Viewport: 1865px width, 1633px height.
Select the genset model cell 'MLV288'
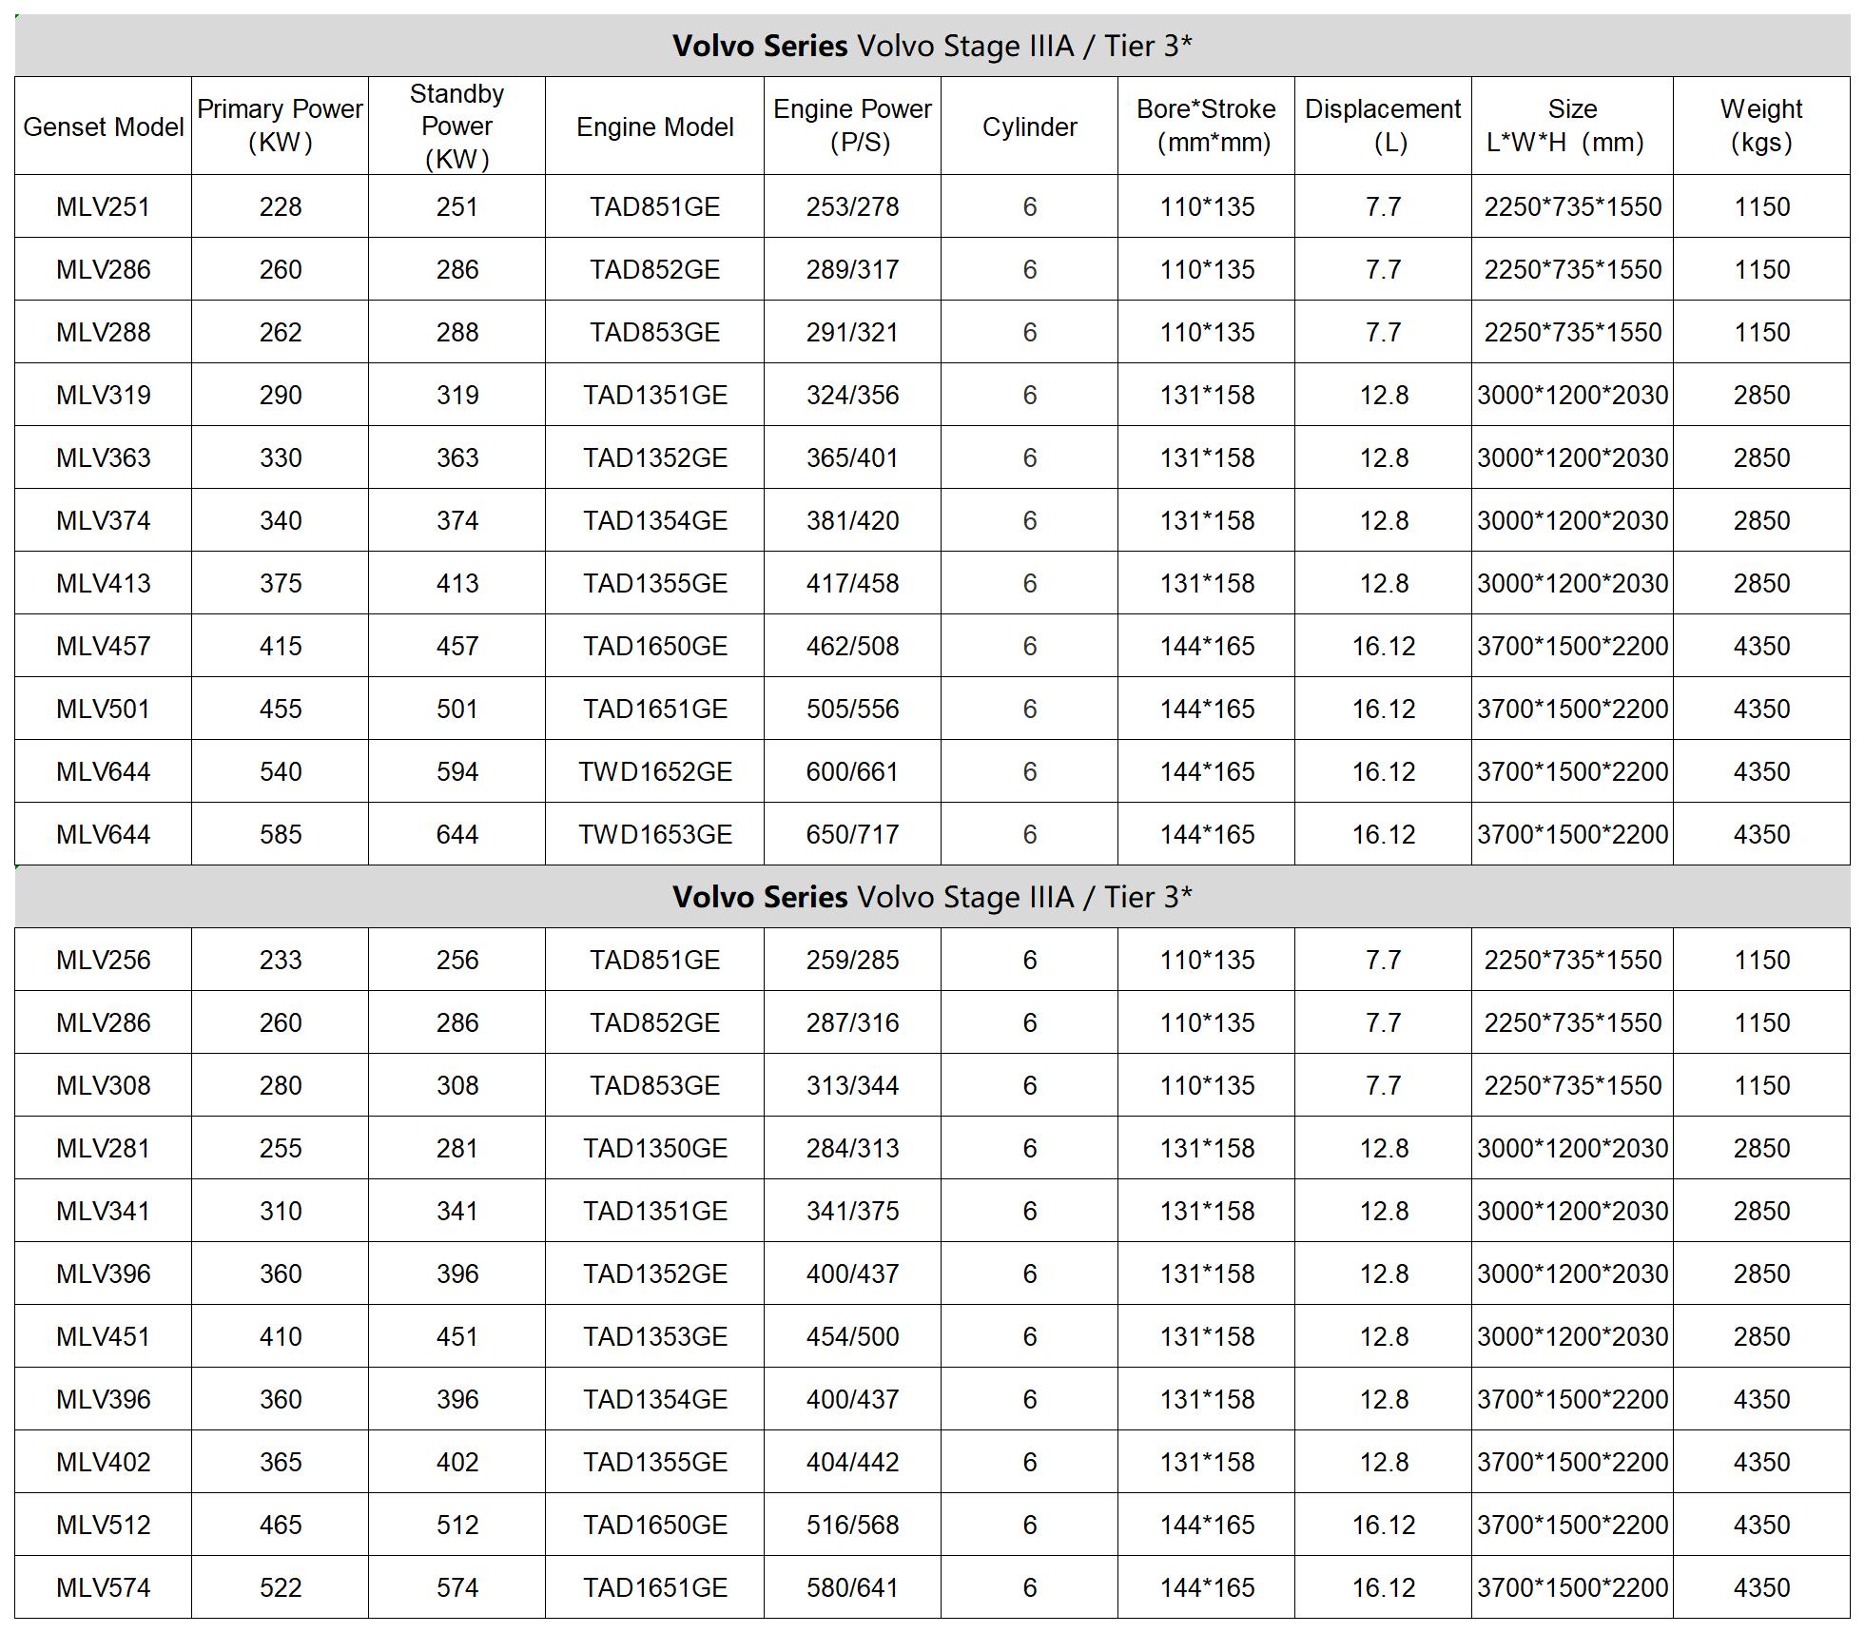[x=103, y=332]
